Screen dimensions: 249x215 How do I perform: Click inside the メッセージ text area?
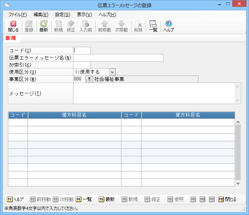[154, 93]
